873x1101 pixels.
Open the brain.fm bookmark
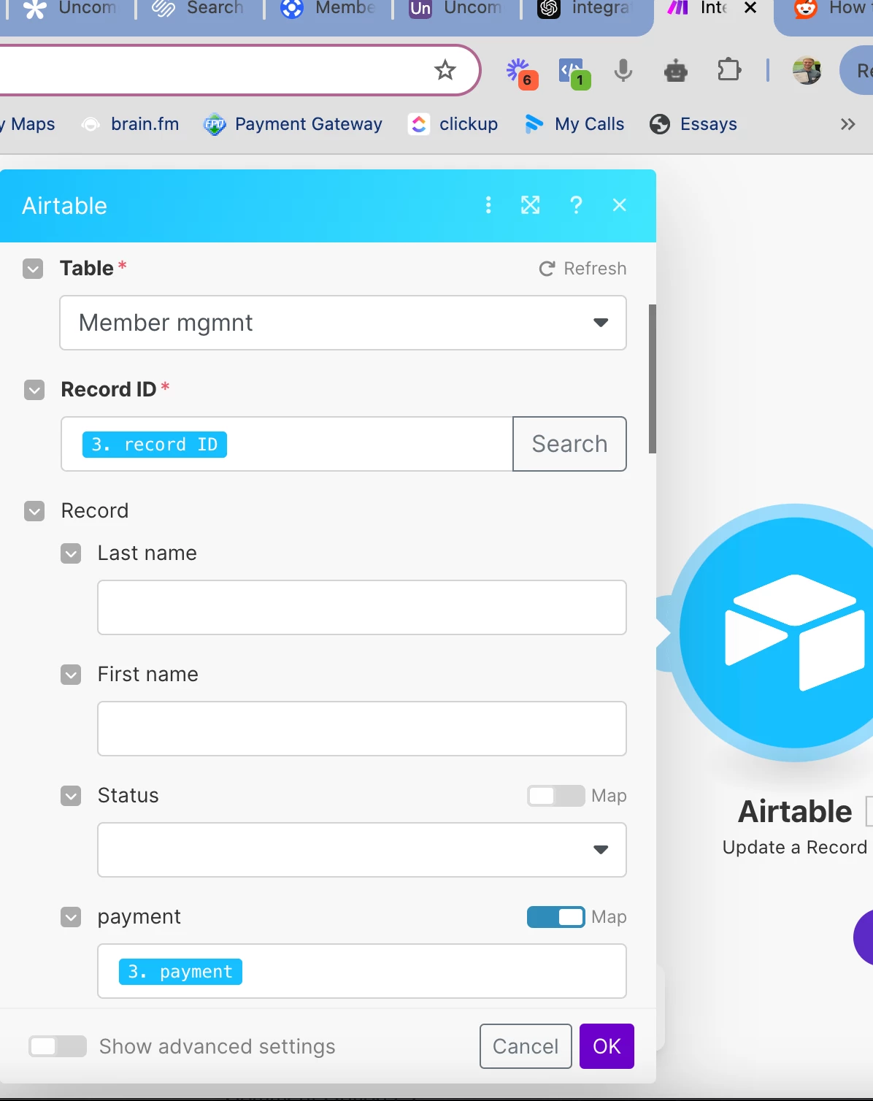point(130,124)
